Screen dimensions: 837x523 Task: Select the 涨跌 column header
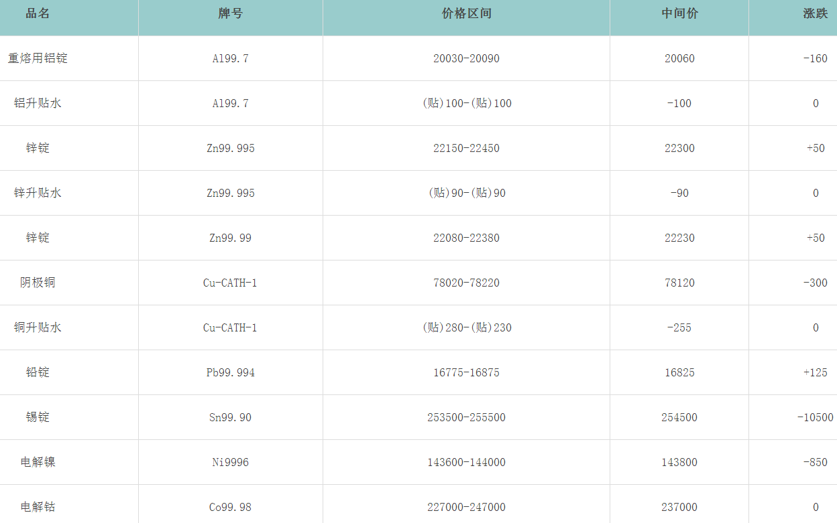tap(815, 14)
